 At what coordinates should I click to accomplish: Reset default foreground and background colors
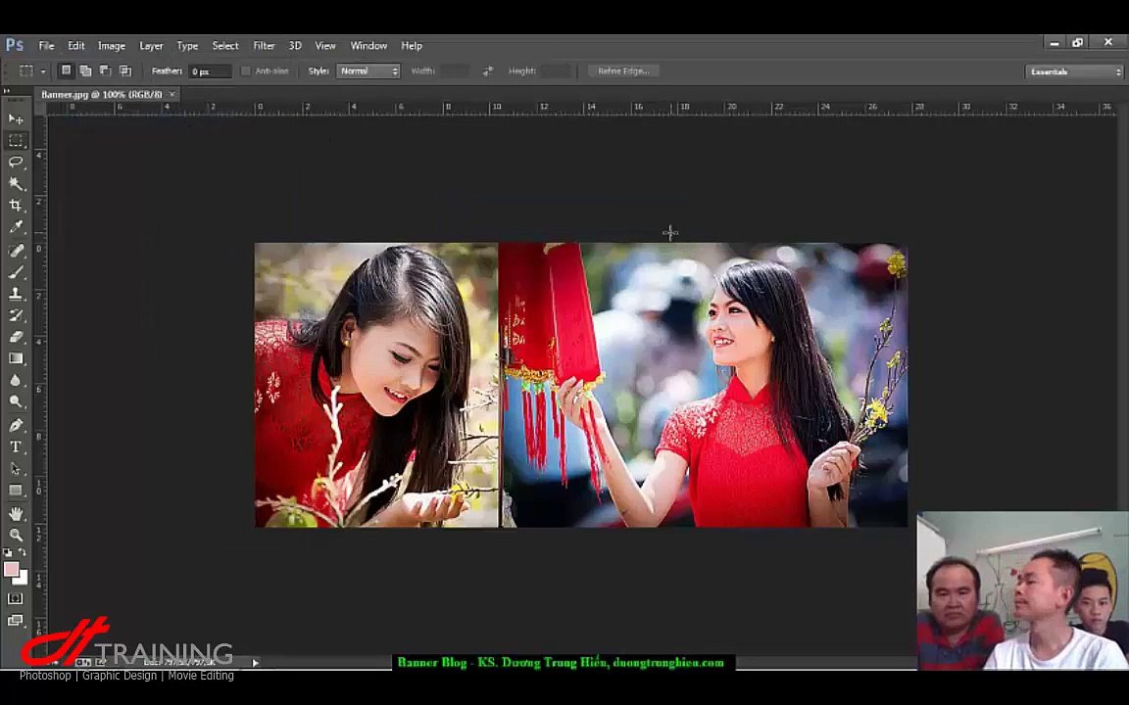click(x=8, y=552)
